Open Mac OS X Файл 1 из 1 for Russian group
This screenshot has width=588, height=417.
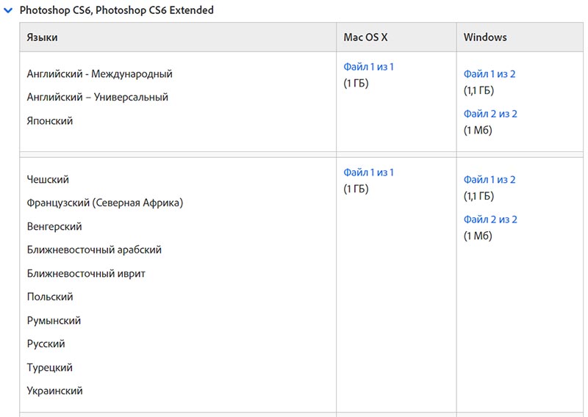click(x=368, y=173)
